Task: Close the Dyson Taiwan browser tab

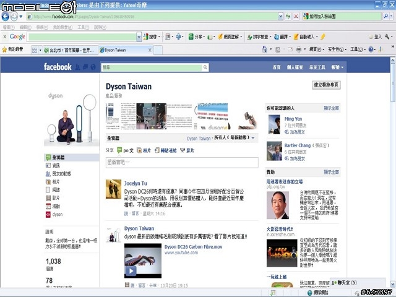Action: tap(150, 50)
